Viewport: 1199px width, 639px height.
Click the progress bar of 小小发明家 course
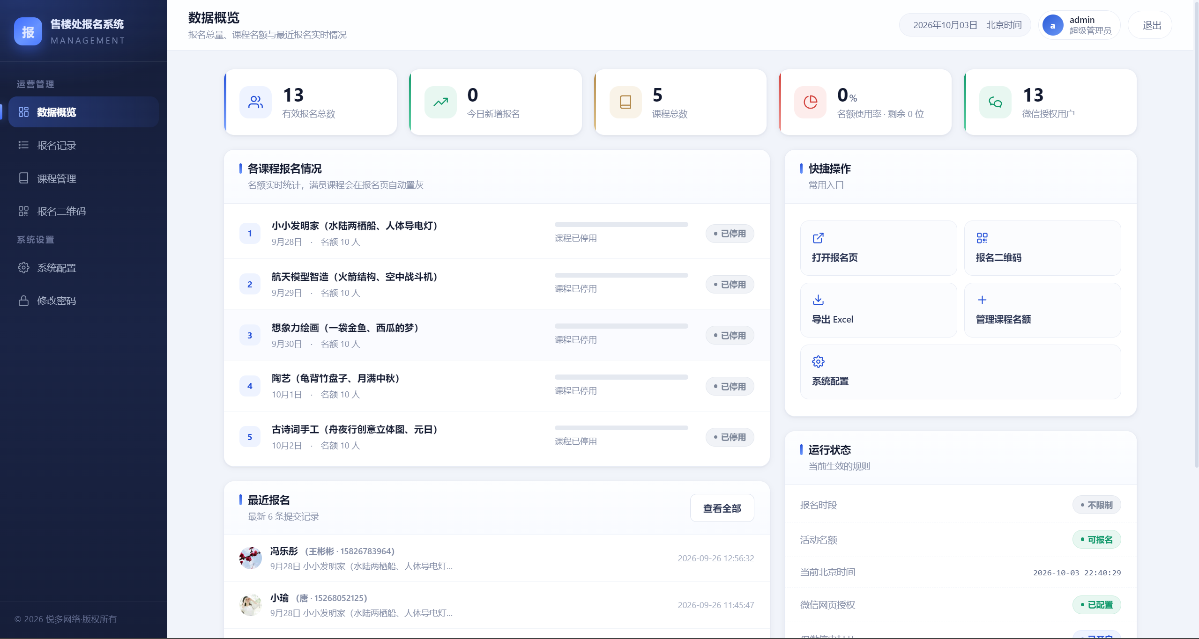(x=621, y=224)
